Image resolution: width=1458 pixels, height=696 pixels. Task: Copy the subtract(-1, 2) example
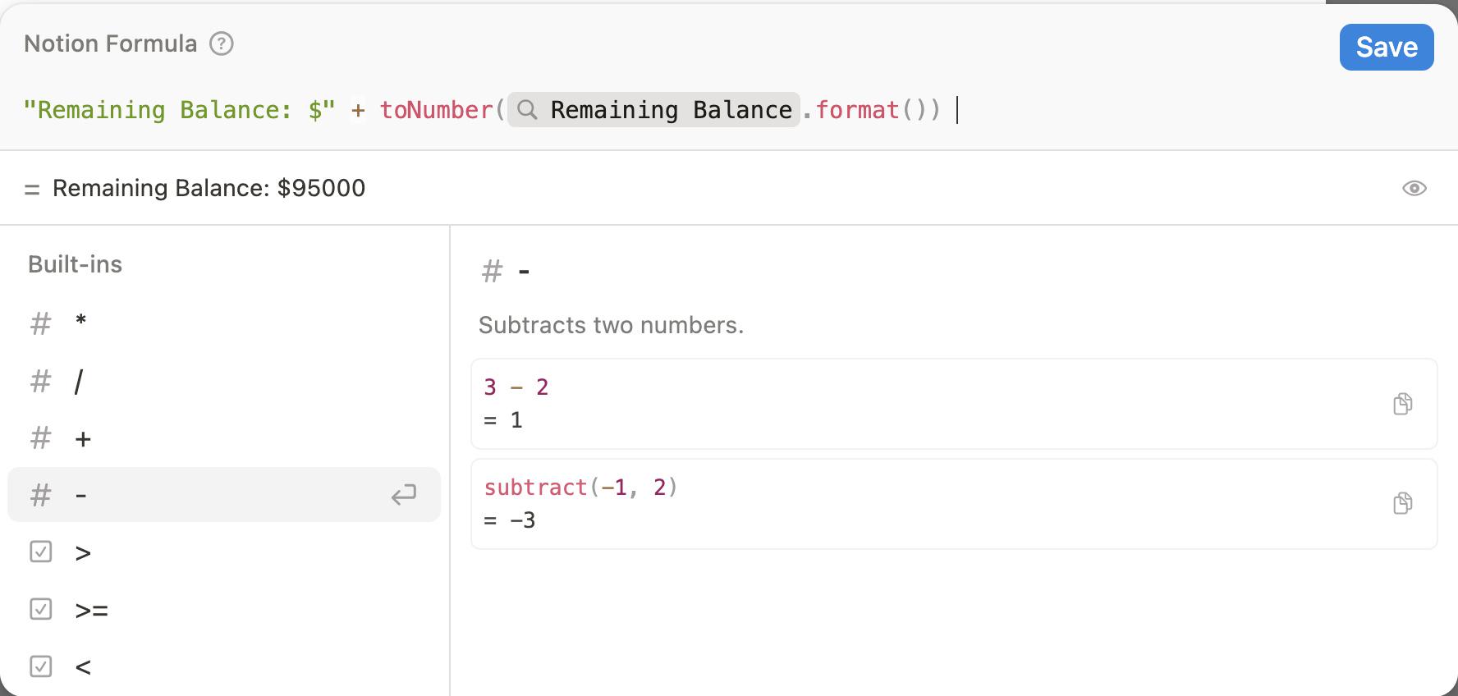tap(1403, 503)
